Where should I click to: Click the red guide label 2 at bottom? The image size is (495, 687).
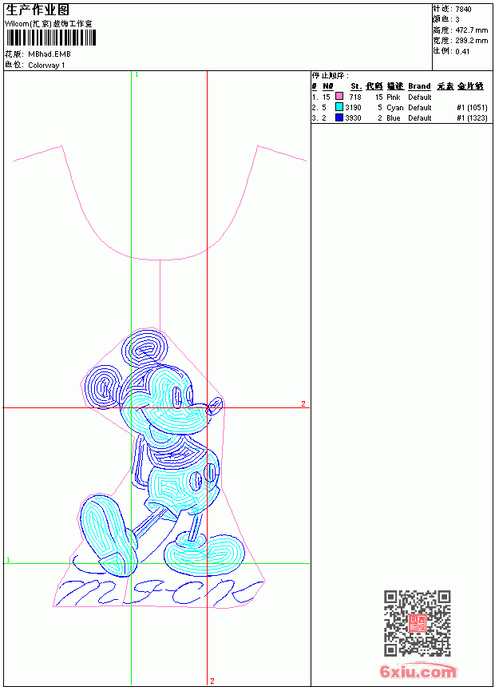212,681
